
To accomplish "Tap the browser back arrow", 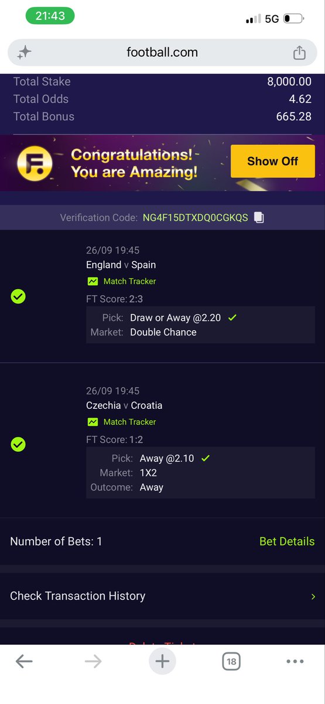I will (x=24, y=662).
